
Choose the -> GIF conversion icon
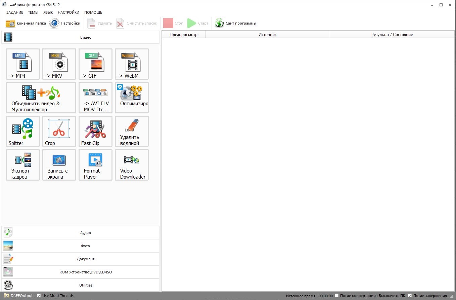(x=95, y=64)
